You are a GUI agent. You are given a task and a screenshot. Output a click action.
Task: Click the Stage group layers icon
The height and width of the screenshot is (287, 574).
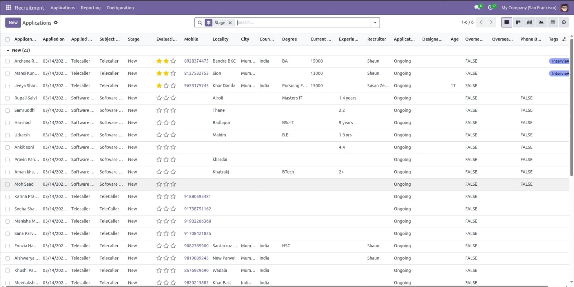click(x=209, y=23)
